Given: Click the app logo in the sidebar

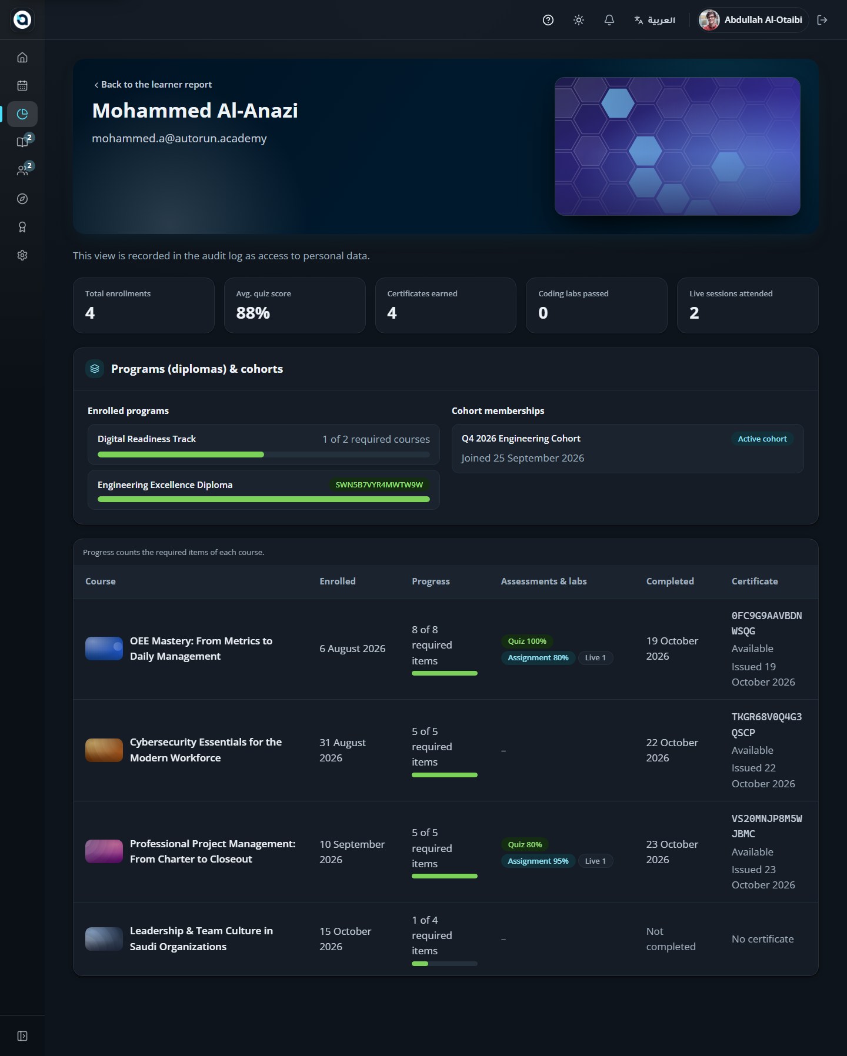Looking at the screenshot, I should point(22,19).
